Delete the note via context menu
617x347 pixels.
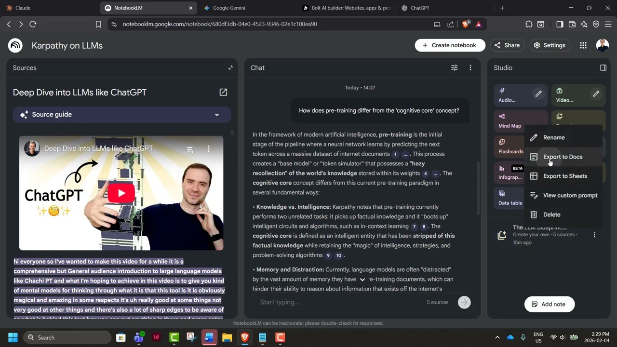(563, 214)
